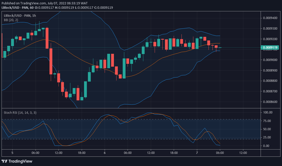Click price axis label 0.0009400

[x=270, y=18]
